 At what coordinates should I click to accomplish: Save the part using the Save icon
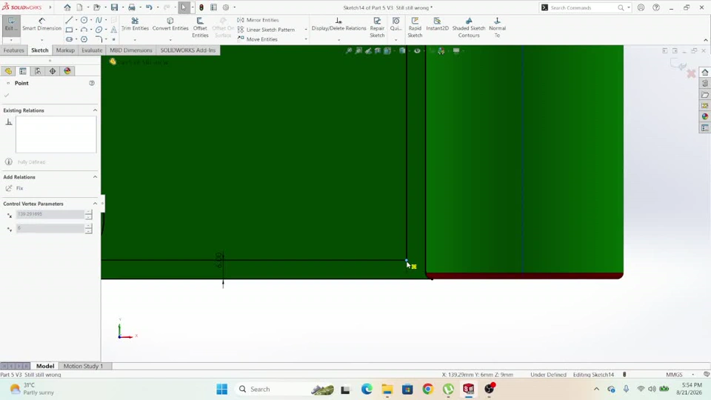click(114, 7)
